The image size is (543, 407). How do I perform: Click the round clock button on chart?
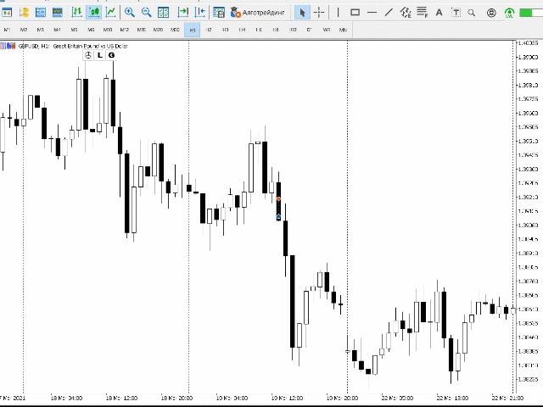point(88,55)
